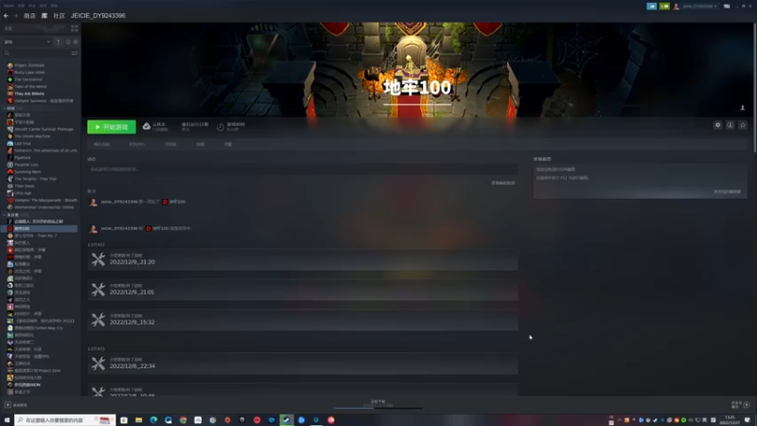Click the sort arrow icon beside filter dropdown
Viewport: 757px width, 426px height.
[59, 42]
